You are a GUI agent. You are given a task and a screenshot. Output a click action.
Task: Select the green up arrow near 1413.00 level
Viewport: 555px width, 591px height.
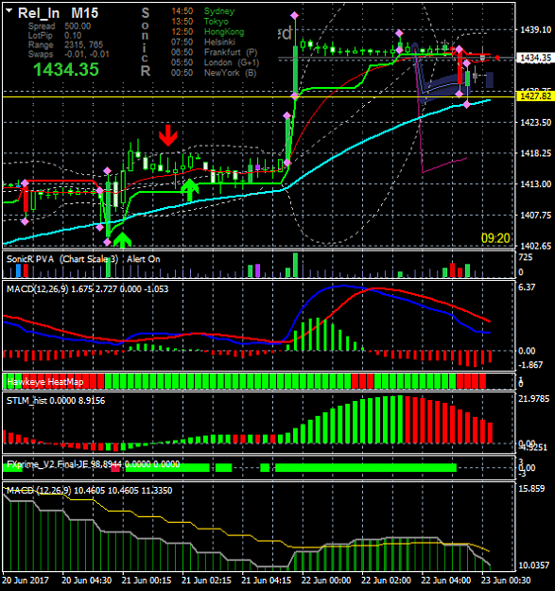coord(190,190)
